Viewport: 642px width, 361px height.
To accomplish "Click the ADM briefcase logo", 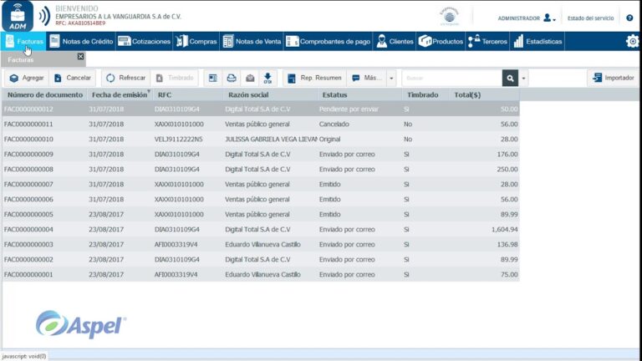I will coord(18,16).
